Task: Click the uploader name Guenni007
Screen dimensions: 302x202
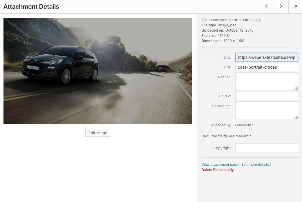Action: coord(244,125)
